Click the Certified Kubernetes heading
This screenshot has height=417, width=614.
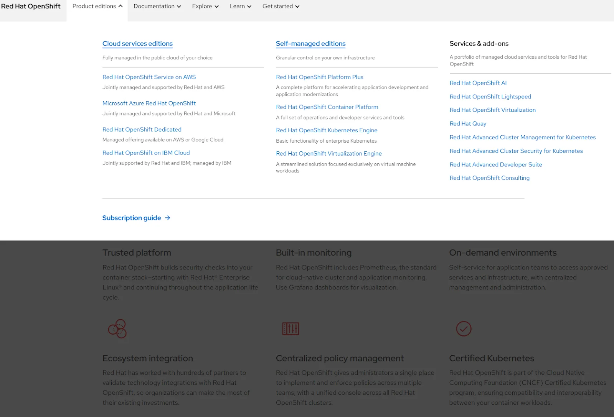[x=492, y=358]
